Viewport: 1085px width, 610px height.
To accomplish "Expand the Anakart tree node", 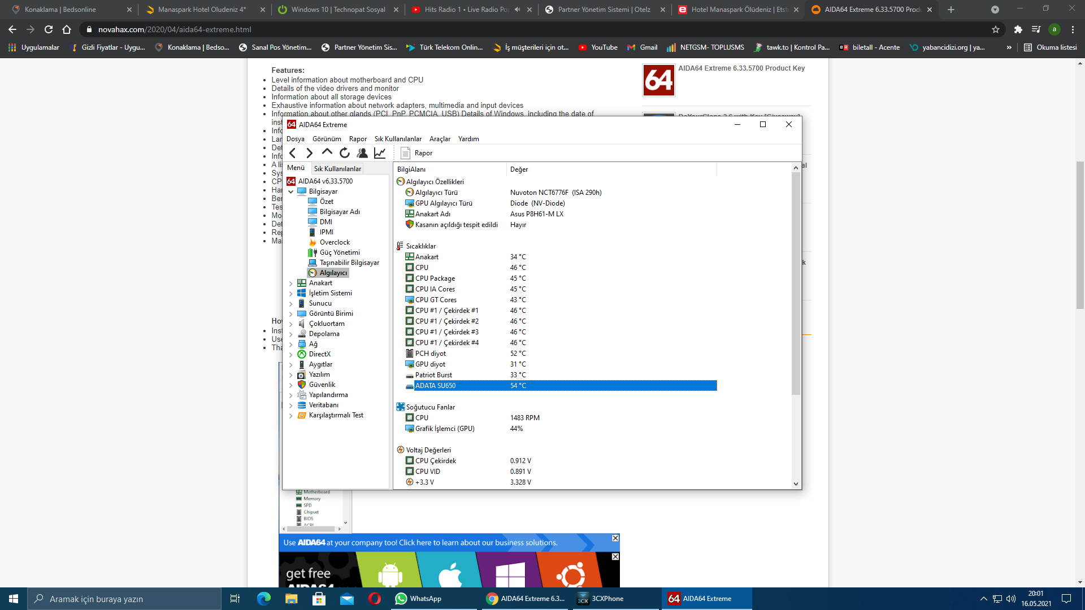I will pos(291,284).
